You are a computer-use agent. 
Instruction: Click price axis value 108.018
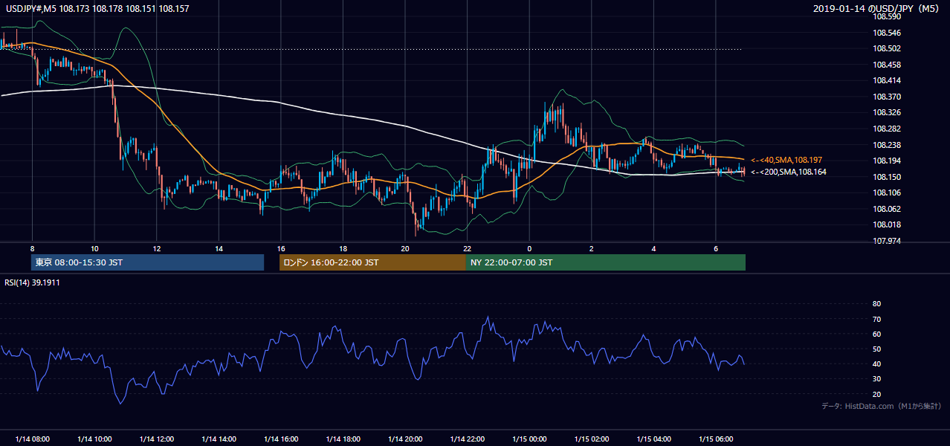coord(886,224)
